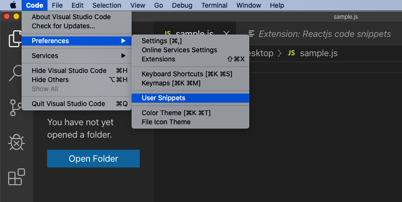Select Keymaps entry

click(x=190, y=83)
